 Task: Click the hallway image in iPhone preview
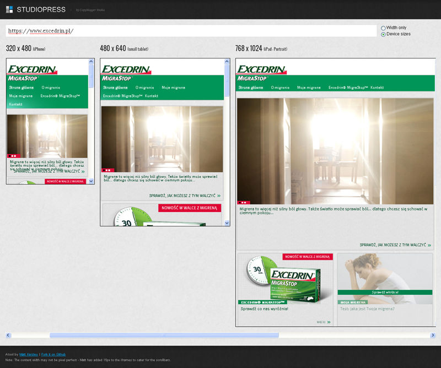tap(47, 136)
